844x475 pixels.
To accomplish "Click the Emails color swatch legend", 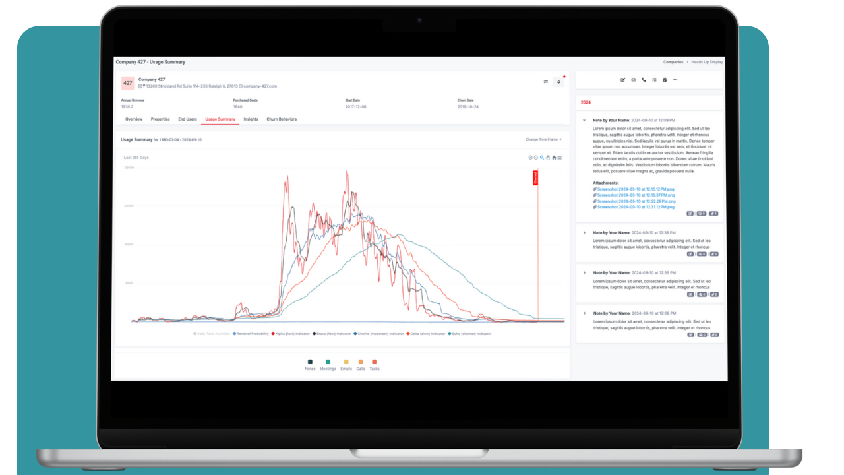I will 346,362.
